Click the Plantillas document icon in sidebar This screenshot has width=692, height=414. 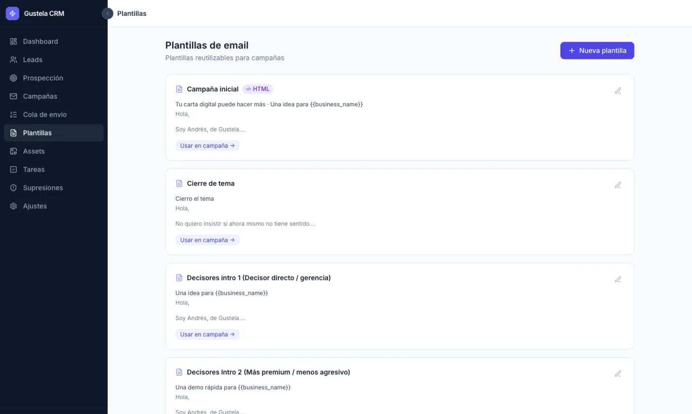(13, 133)
